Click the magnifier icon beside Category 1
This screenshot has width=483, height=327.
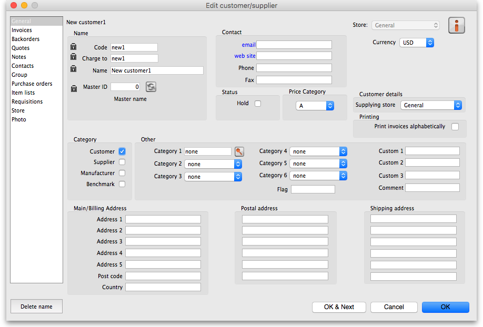pyautogui.click(x=239, y=151)
